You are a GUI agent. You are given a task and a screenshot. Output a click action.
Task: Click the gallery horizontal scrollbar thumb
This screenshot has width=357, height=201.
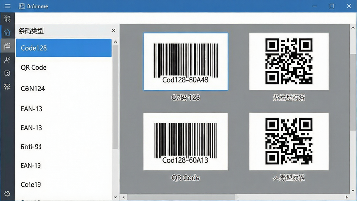pos(181,197)
